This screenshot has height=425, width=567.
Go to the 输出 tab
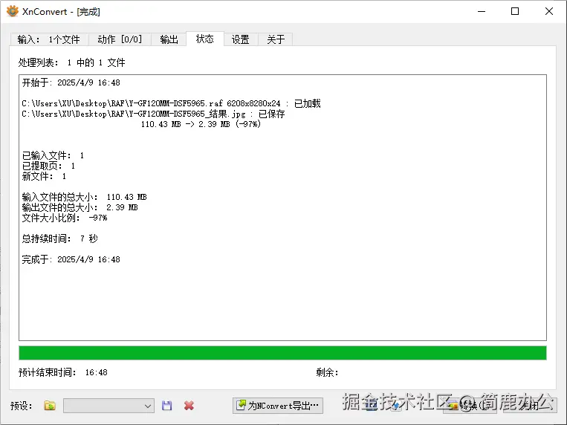(169, 39)
